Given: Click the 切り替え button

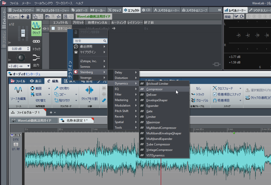Looking at the screenshot, I should [x=41, y=100].
